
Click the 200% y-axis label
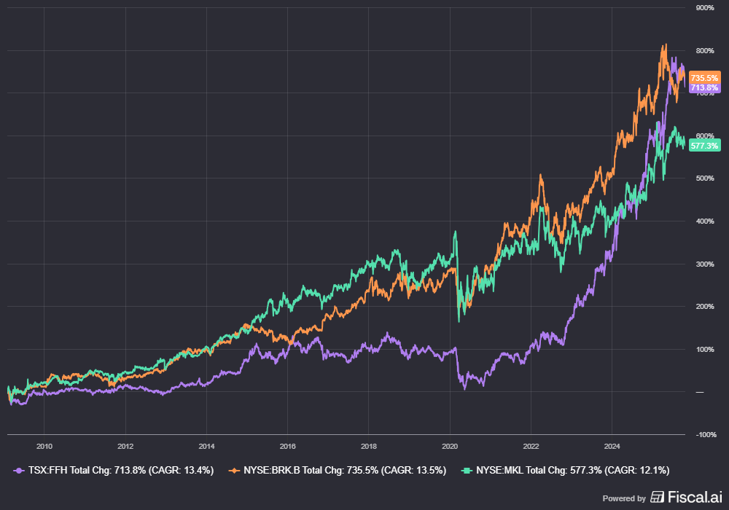point(705,307)
